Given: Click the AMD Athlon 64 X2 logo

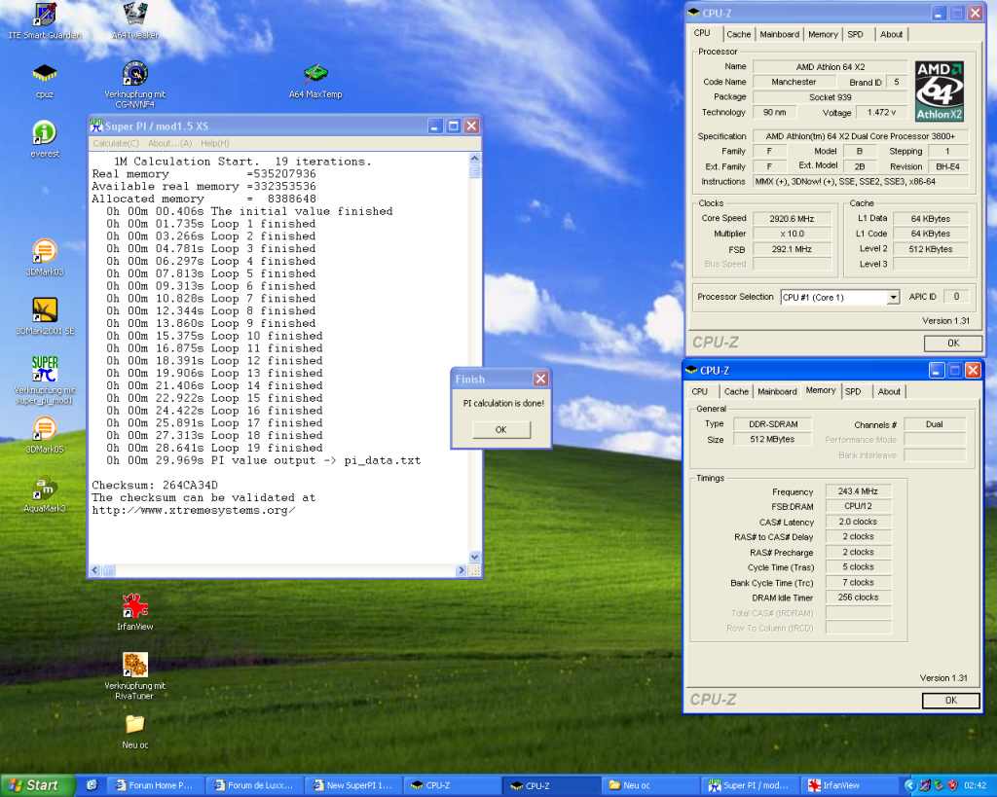Looking at the screenshot, I should click(940, 91).
